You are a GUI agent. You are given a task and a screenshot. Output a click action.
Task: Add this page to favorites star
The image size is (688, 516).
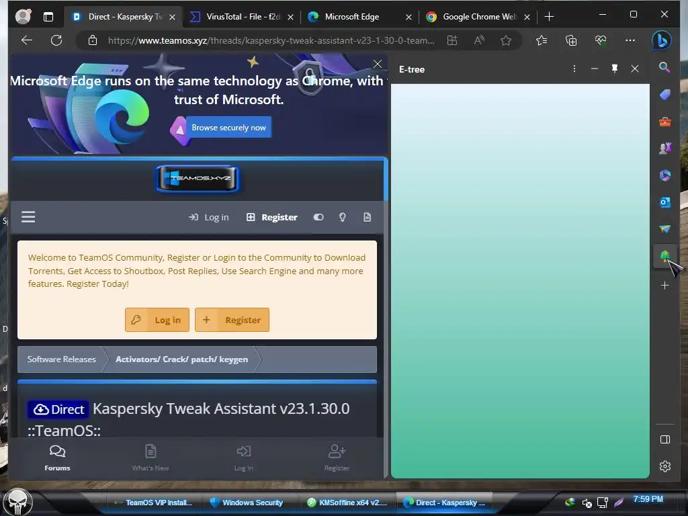pyautogui.click(x=506, y=40)
